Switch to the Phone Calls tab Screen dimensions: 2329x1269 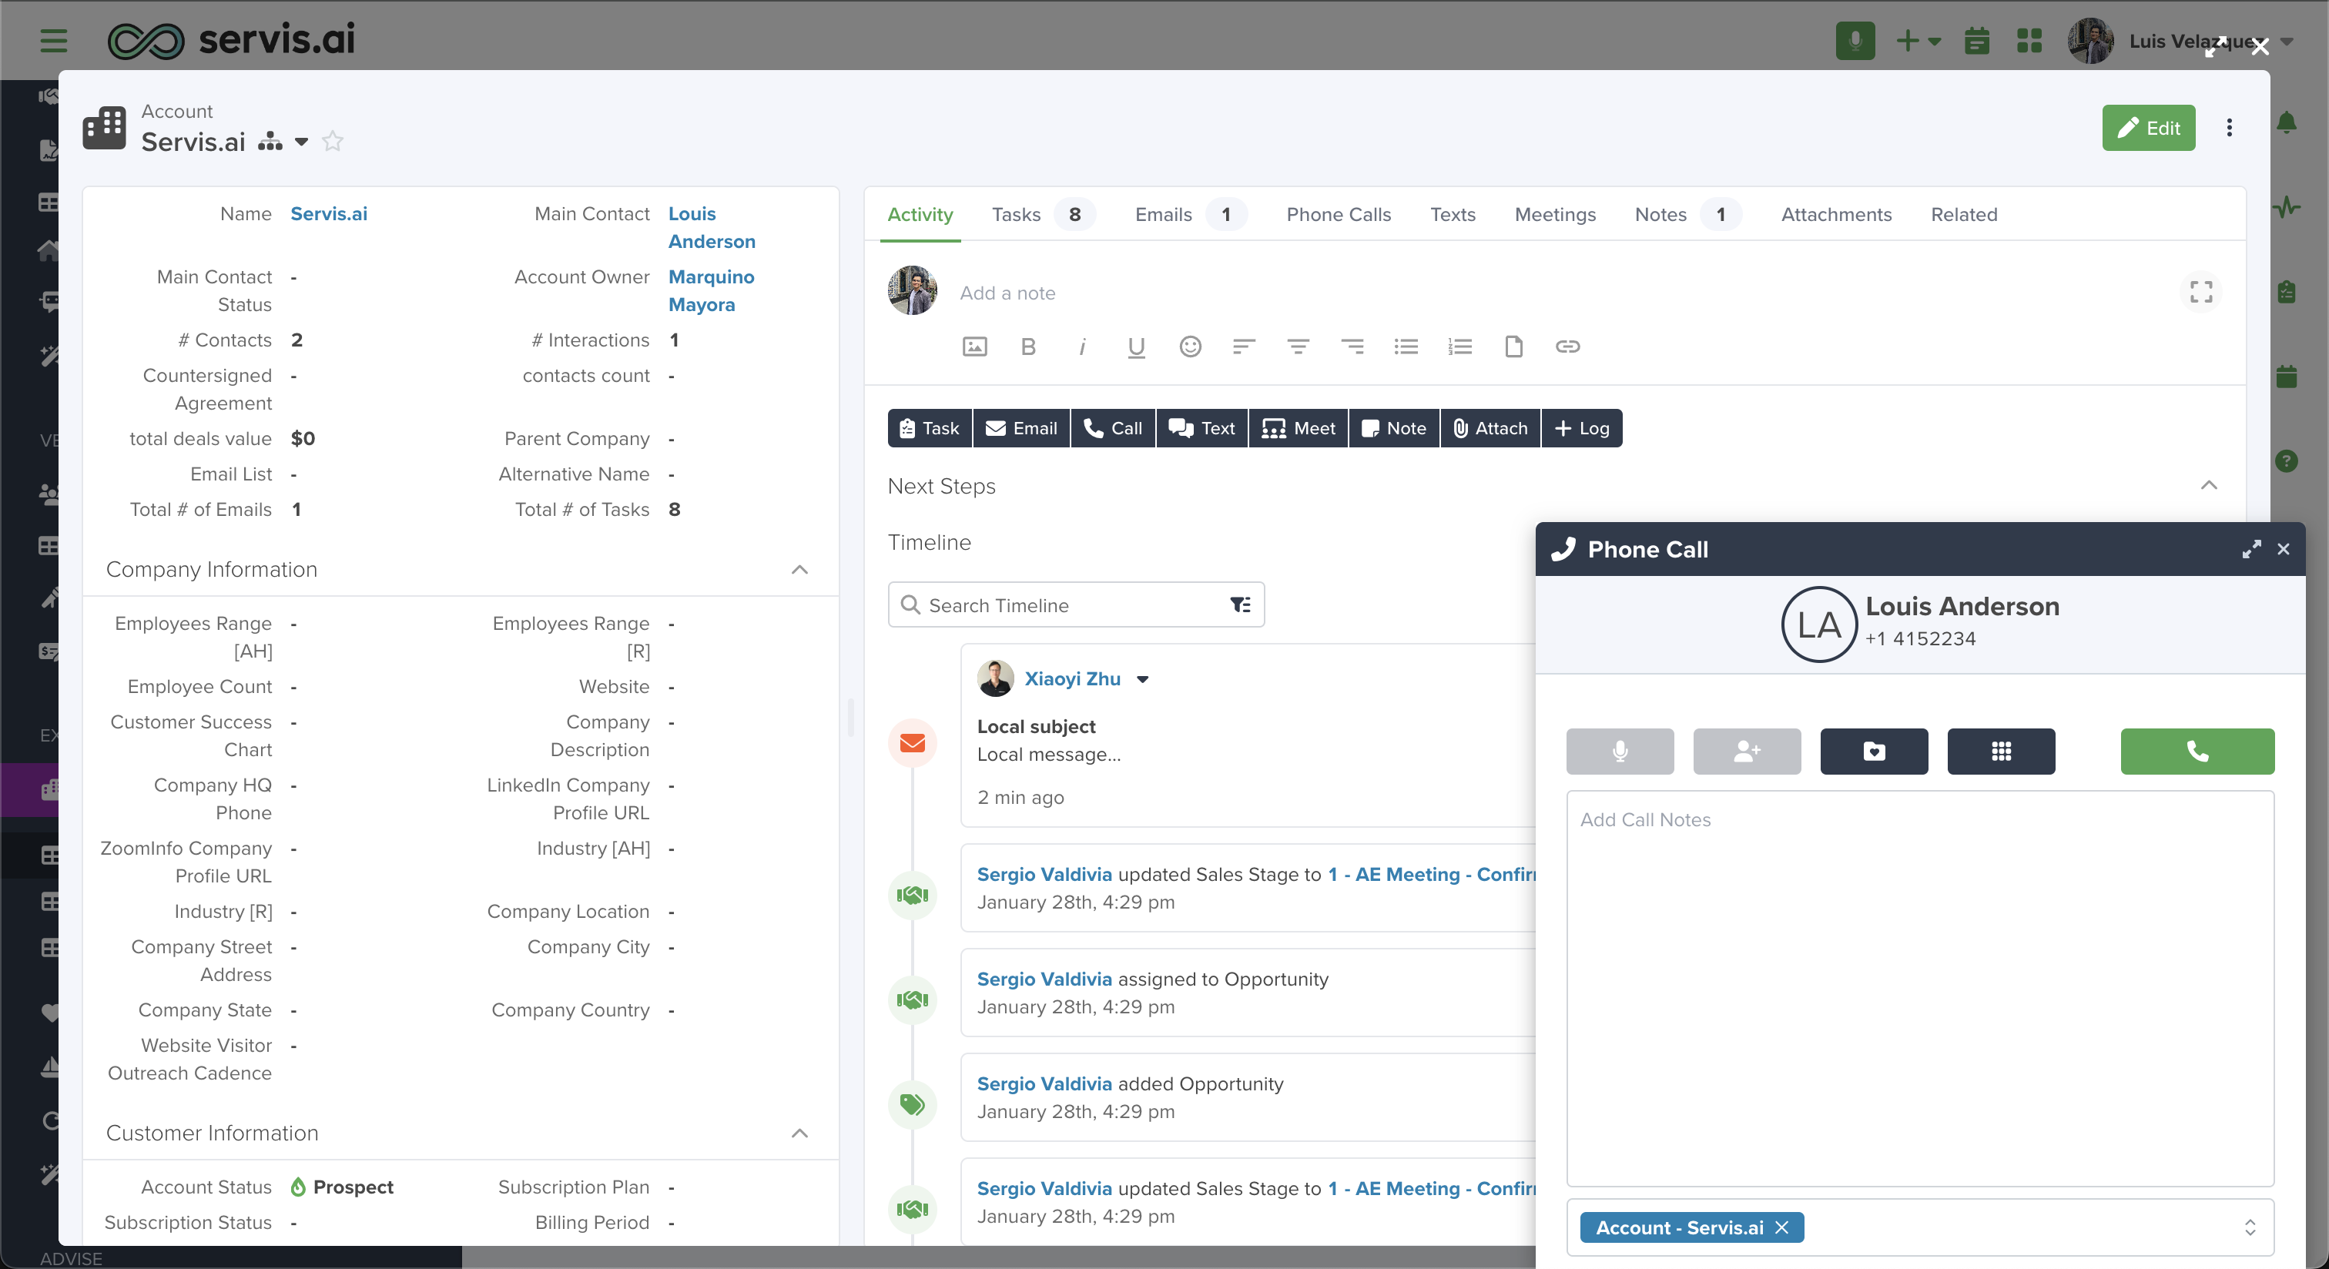point(1338,214)
